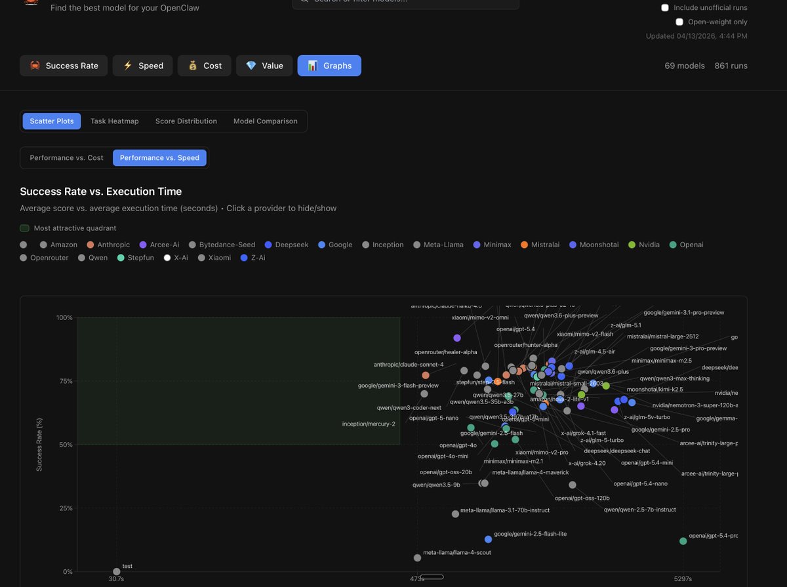Open the Score Distribution tab
Viewport: 787px width, 587px height.
tap(186, 121)
